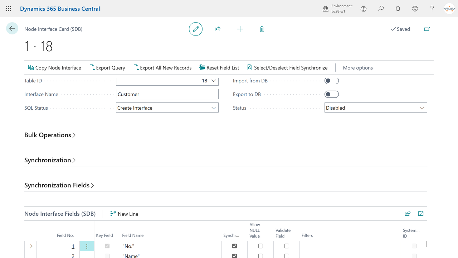Click Export All New Records
Image resolution: width=458 pixels, height=258 pixels.
162,68
